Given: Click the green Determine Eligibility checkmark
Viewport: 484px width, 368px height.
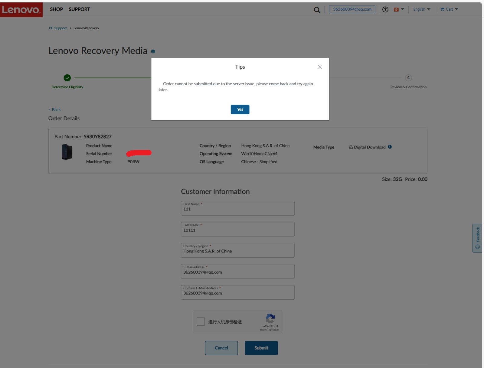Looking at the screenshot, I should coord(67,78).
